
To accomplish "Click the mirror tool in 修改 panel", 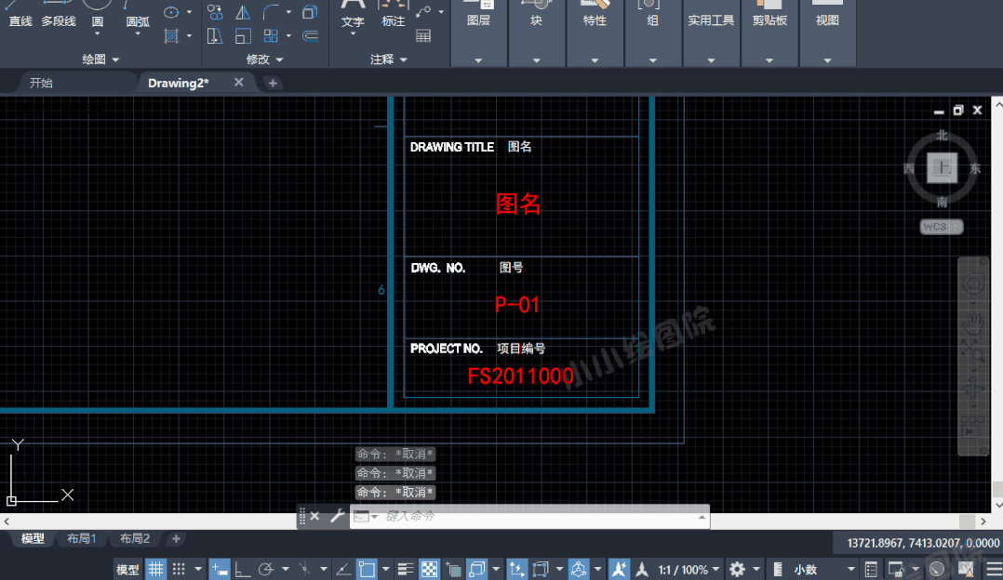I will (x=243, y=13).
